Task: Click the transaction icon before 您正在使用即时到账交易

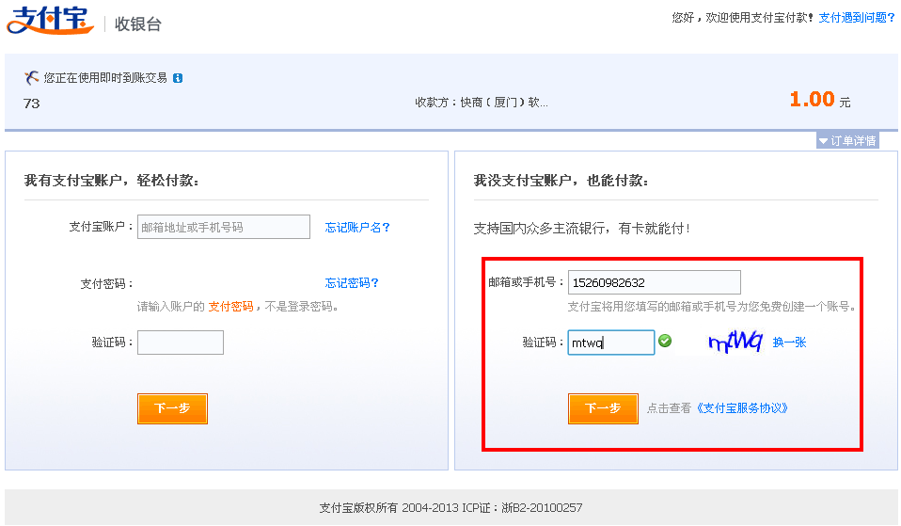Action: pyautogui.click(x=32, y=77)
